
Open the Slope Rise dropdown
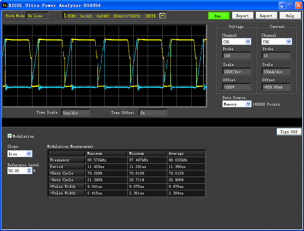pos(29,154)
